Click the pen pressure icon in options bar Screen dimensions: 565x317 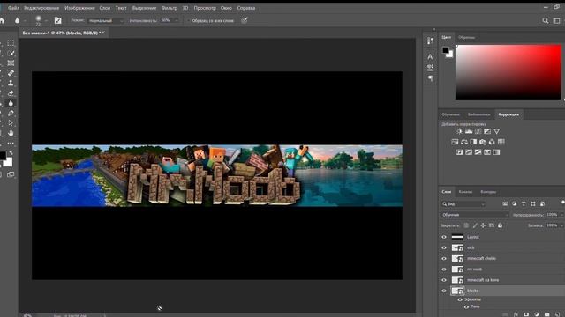click(245, 20)
